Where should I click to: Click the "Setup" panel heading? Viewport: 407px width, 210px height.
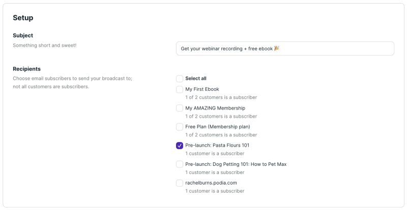pyautogui.click(x=23, y=18)
